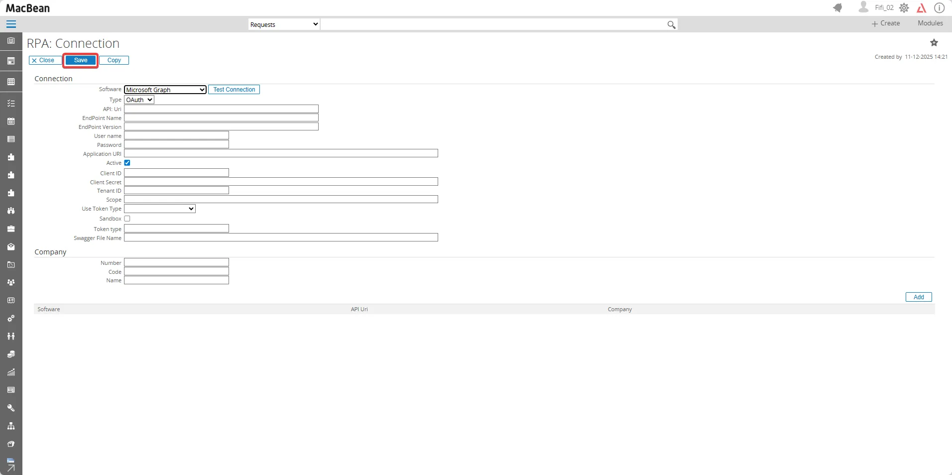The height and width of the screenshot is (475, 952).
Task: Open the Modules menu
Action: [x=929, y=23]
